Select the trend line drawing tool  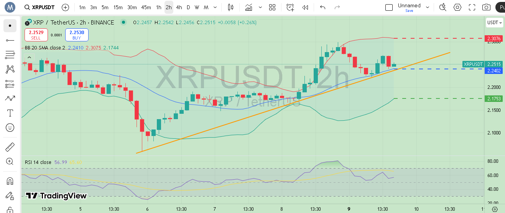(x=10, y=40)
